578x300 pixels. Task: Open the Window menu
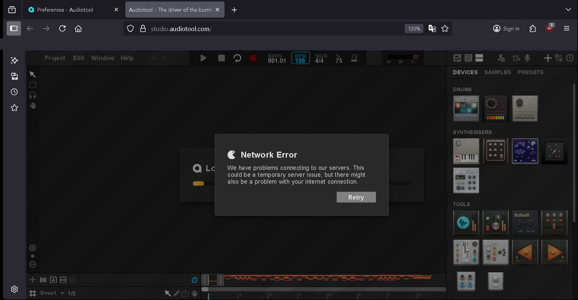(103, 58)
